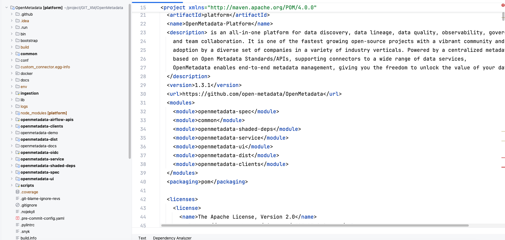Click the .gitignore file icon
The image size is (505, 240).
point(18,205)
